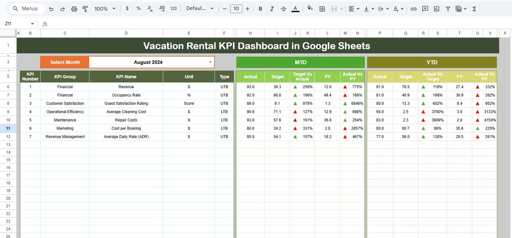The height and width of the screenshot is (238, 512).
Task: Open the insert chart icon
Action: 436,8
